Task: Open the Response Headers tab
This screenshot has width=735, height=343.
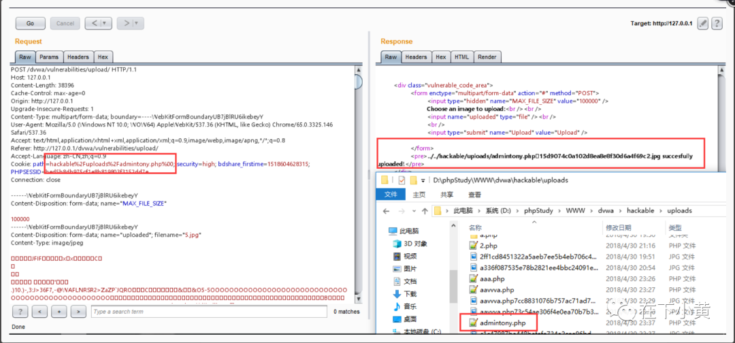Action: [x=416, y=57]
